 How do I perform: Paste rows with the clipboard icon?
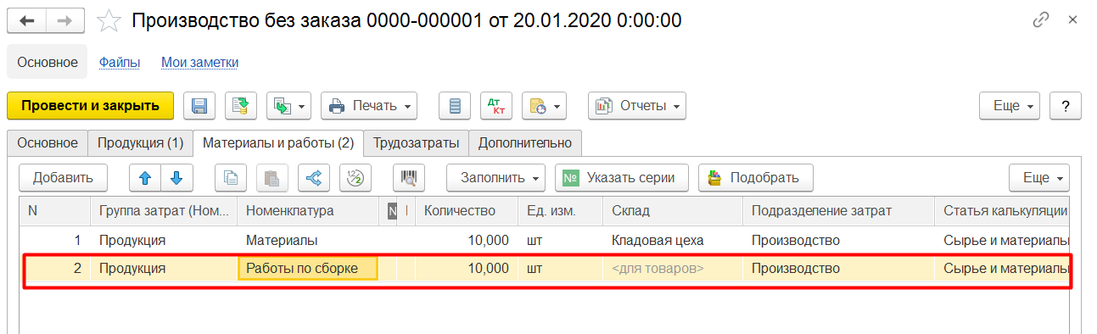tap(271, 178)
